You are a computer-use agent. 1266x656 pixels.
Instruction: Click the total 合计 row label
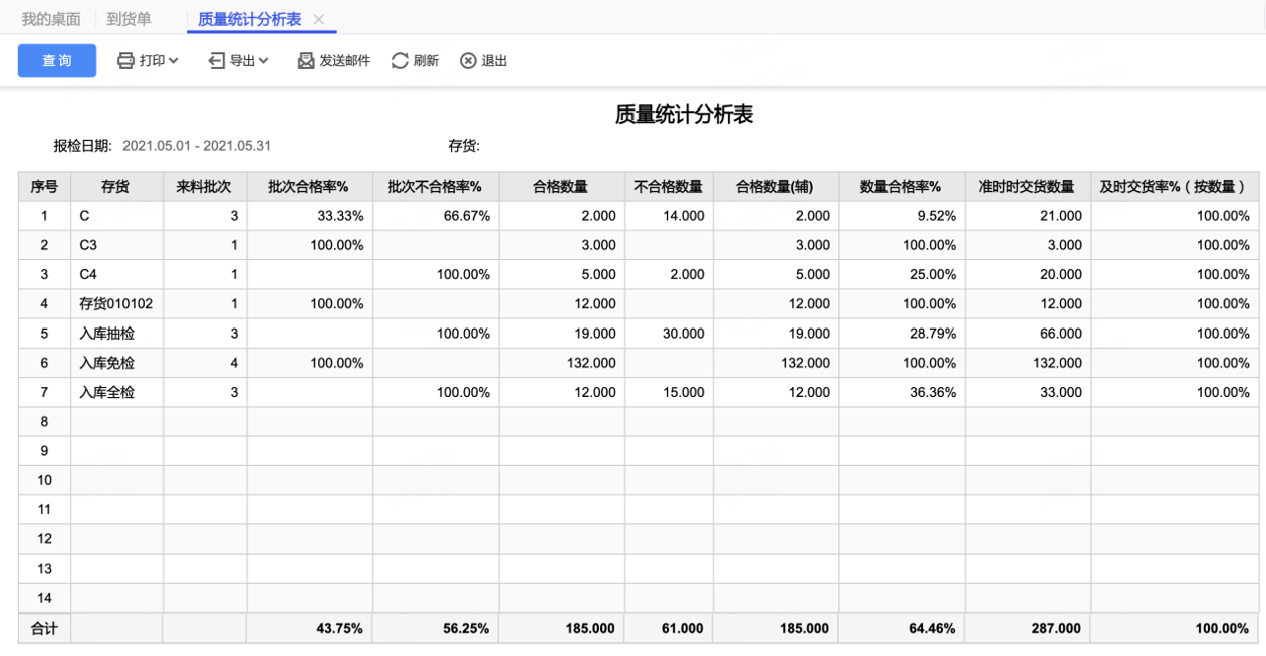coord(44,628)
